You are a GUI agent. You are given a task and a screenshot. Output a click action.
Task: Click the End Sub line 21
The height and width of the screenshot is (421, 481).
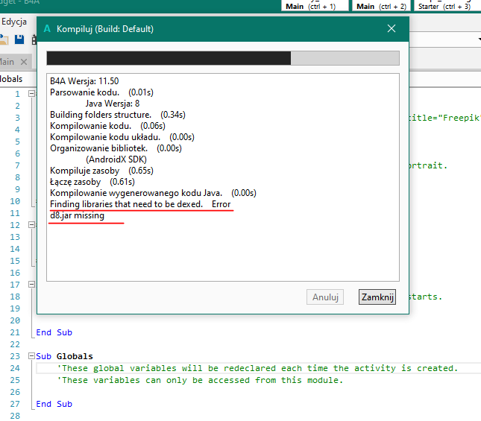pos(54,332)
